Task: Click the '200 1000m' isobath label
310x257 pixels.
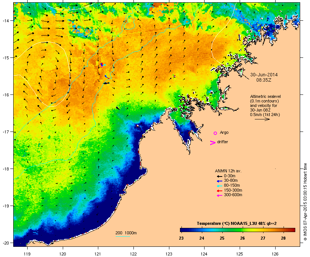Action: point(126,233)
